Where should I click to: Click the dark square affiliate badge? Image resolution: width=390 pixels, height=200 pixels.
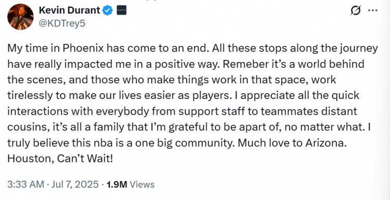coord(121,10)
